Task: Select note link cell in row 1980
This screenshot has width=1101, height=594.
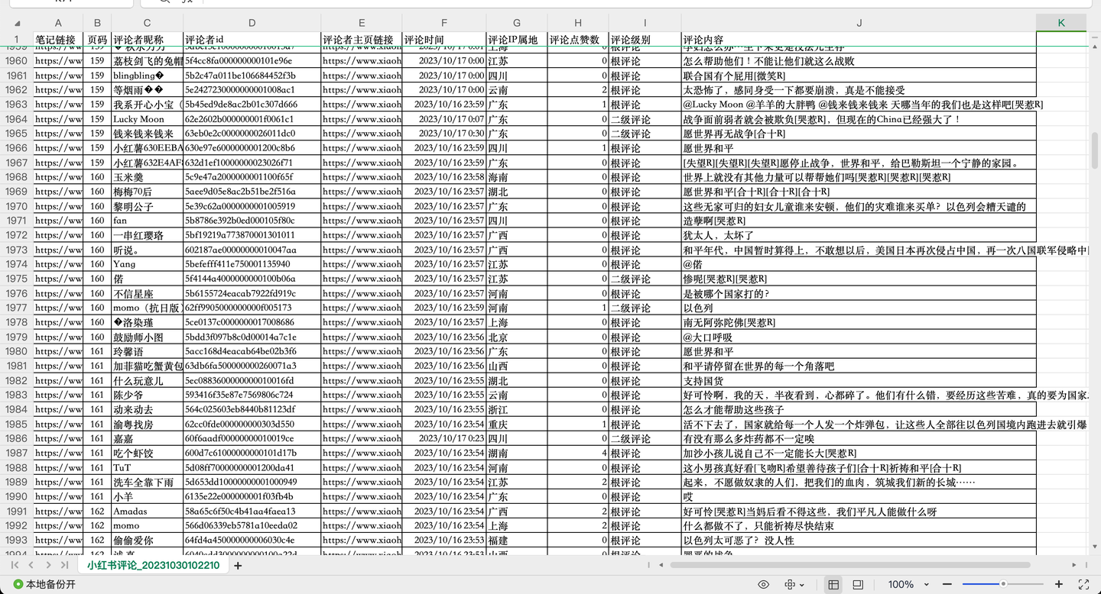Action: (x=58, y=351)
